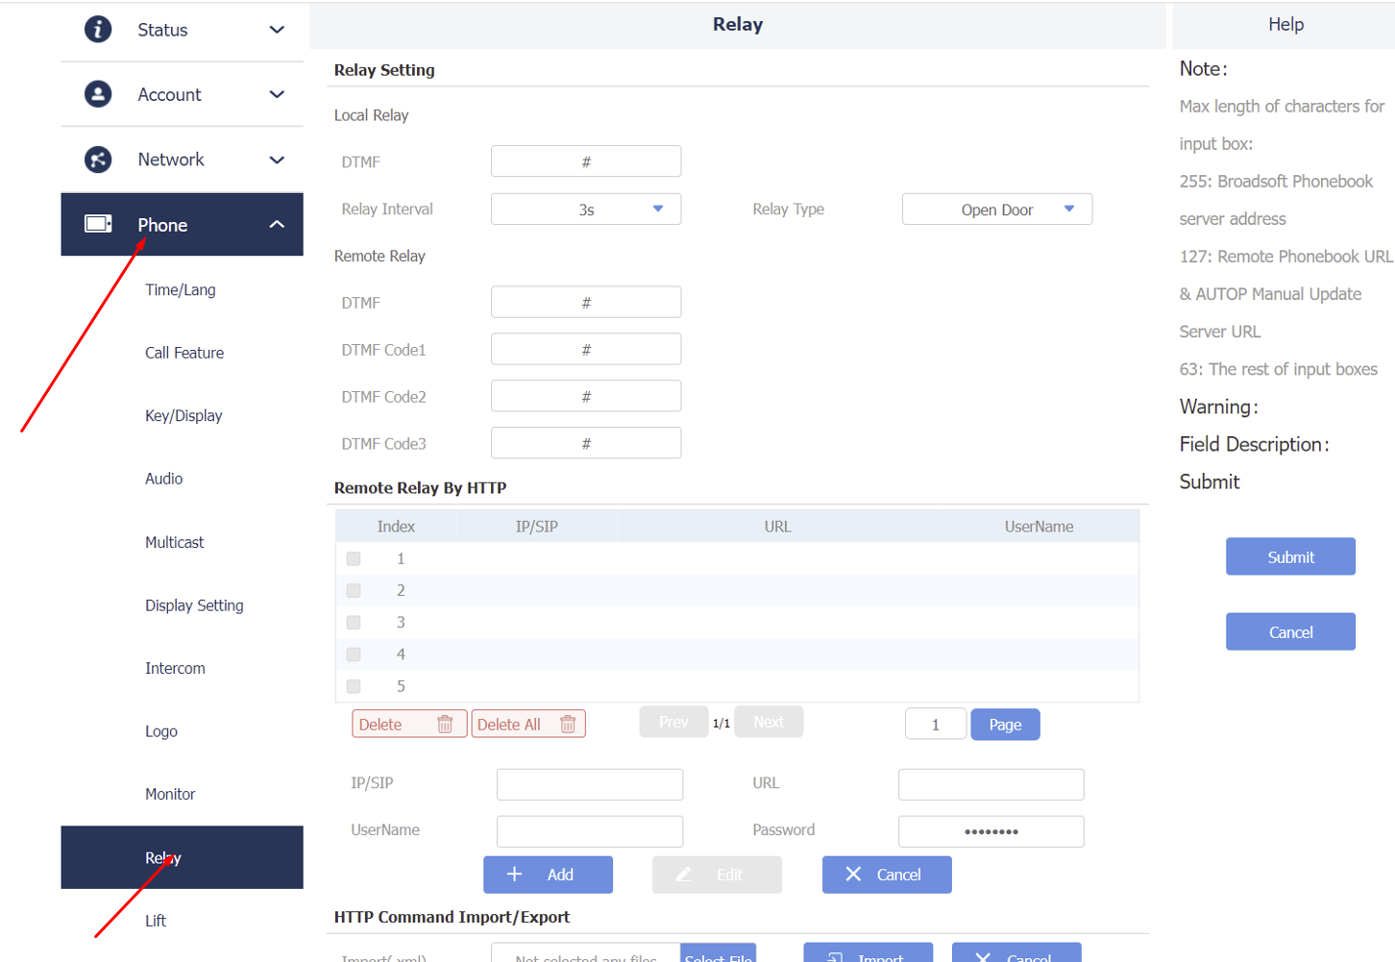This screenshot has width=1395, height=962.
Task: Click the Local Relay DTMF input field
Action: point(586,161)
